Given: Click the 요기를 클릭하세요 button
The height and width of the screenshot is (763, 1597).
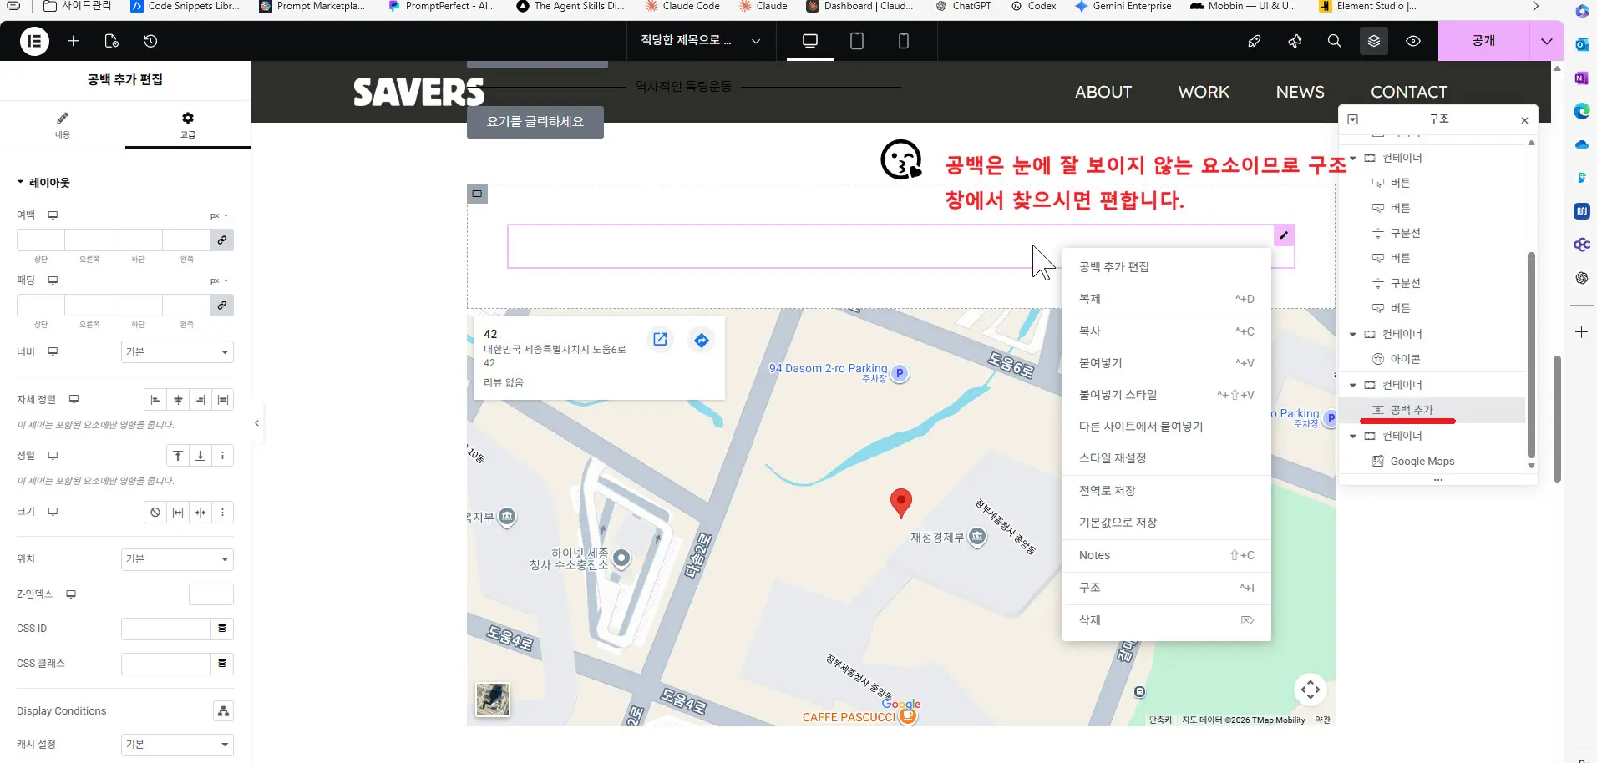Looking at the screenshot, I should pyautogui.click(x=535, y=122).
